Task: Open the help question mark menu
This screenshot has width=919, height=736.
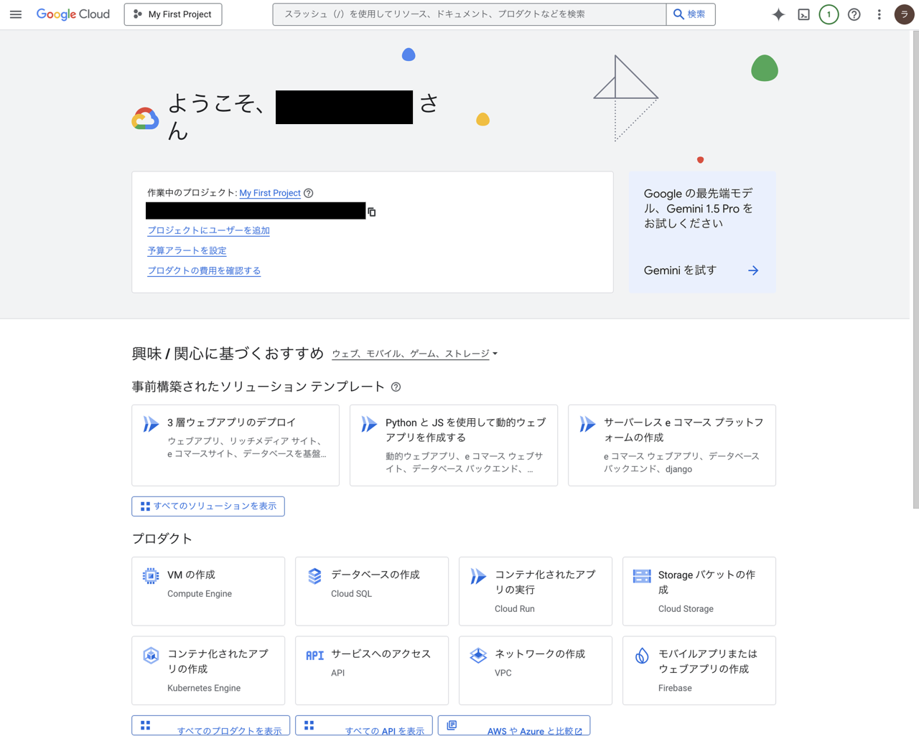Action: tap(854, 14)
